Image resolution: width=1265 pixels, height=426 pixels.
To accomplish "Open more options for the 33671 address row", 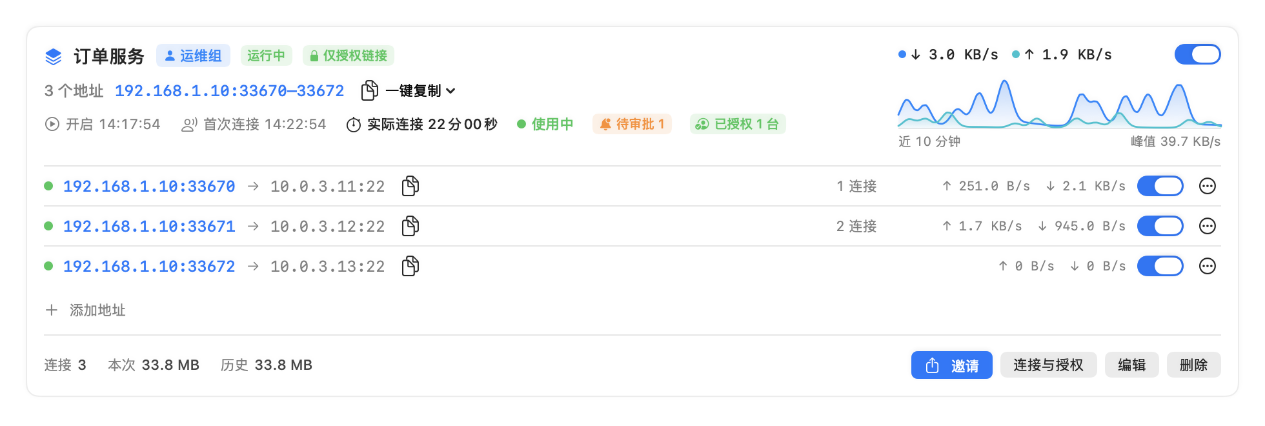I will pos(1207,226).
